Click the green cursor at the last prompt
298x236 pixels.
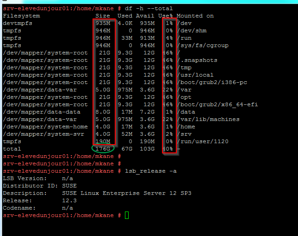[x=127, y=216]
